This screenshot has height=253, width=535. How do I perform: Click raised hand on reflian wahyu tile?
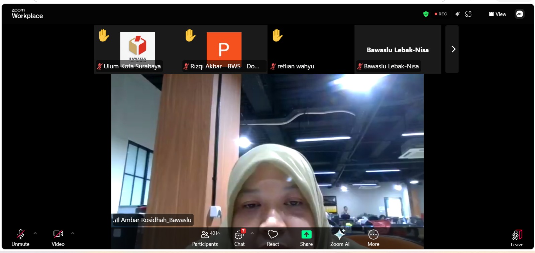tap(278, 35)
